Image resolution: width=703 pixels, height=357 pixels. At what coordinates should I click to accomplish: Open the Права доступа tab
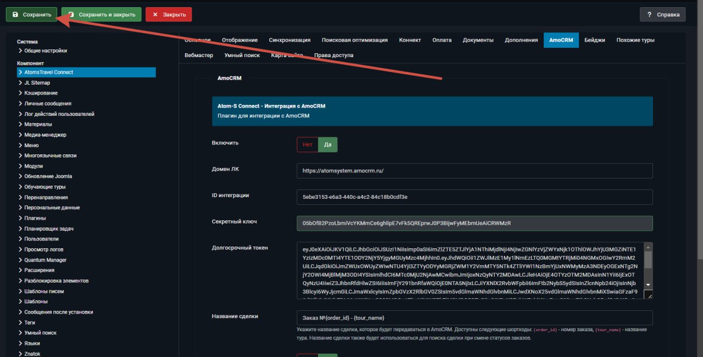(333, 55)
